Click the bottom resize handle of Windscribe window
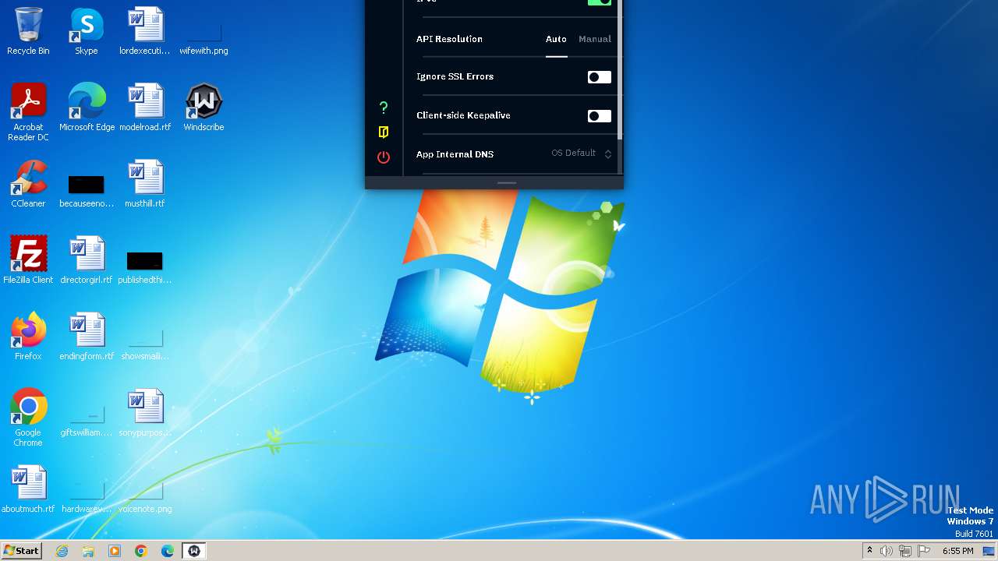Image resolution: width=998 pixels, height=561 pixels. tap(507, 183)
